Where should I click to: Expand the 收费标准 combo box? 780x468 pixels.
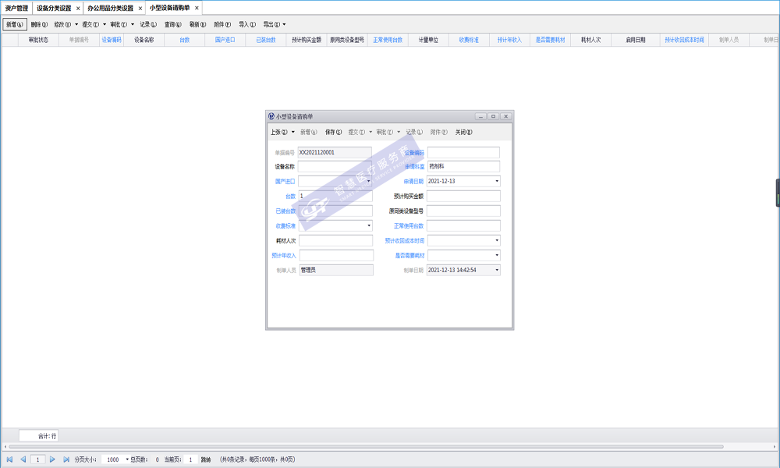click(x=368, y=225)
